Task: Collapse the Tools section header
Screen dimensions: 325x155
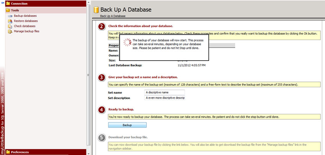Action: [x=45, y=10]
